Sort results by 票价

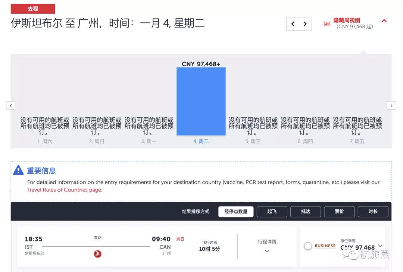[x=339, y=212]
